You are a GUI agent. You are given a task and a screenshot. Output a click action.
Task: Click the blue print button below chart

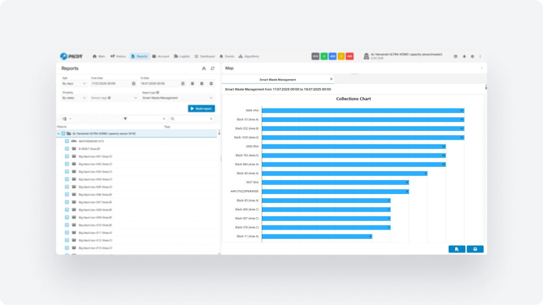coord(475,249)
